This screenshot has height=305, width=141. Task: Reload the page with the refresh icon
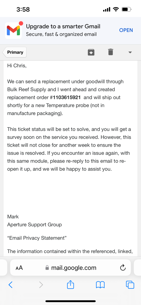123,268
